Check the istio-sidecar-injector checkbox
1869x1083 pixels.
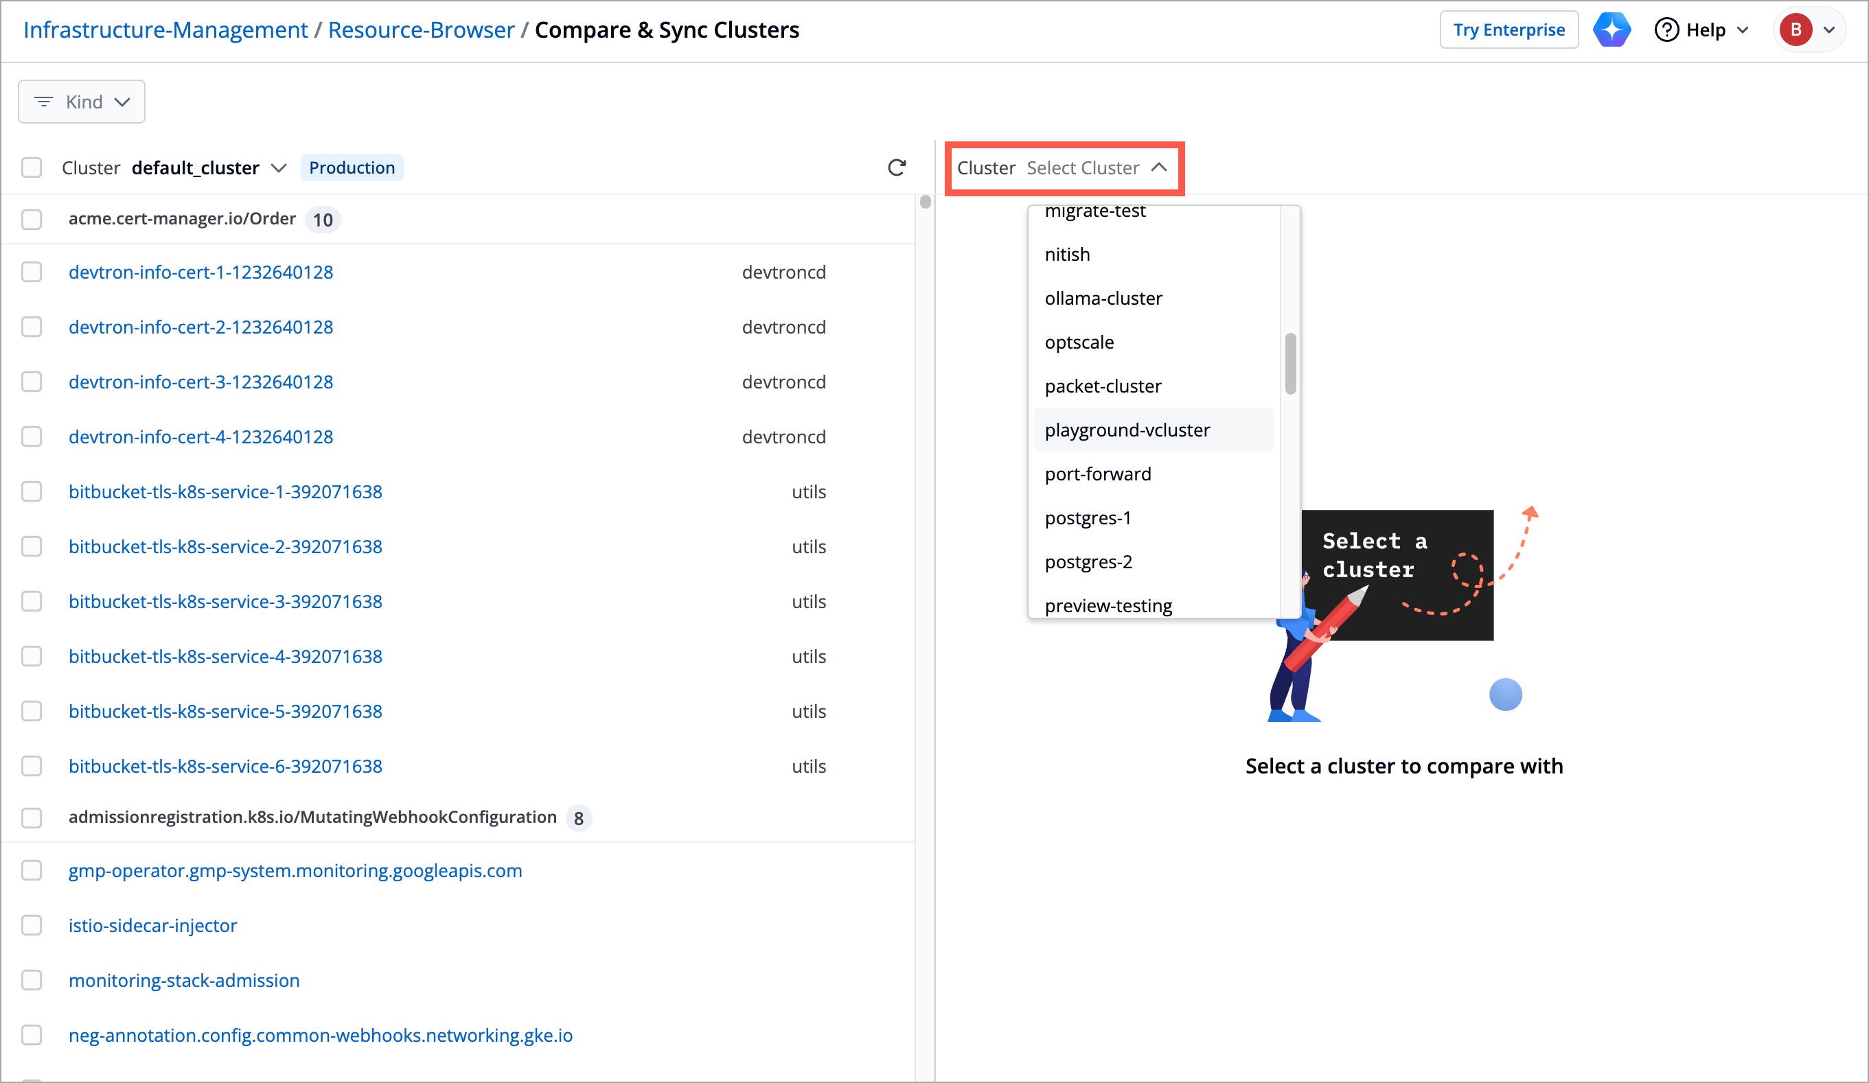click(x=32, y=925)
